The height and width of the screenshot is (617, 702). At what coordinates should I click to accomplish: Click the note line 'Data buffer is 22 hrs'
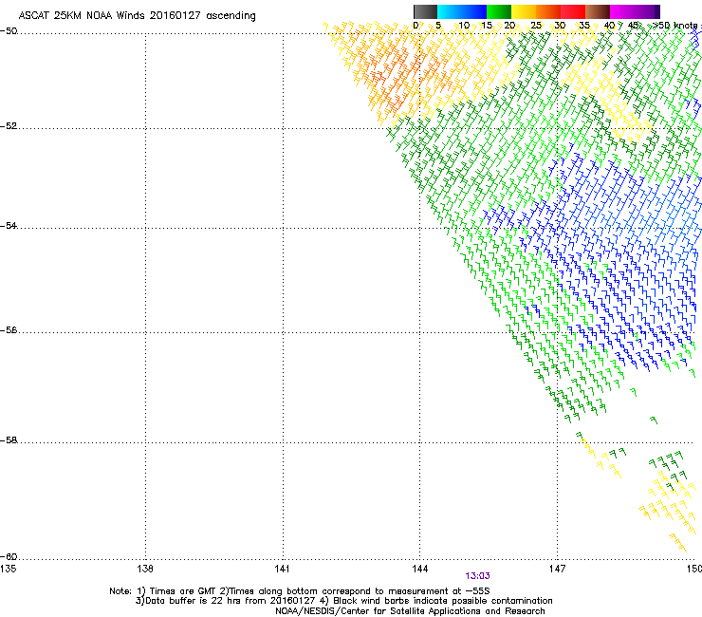[x=343, y=601]
